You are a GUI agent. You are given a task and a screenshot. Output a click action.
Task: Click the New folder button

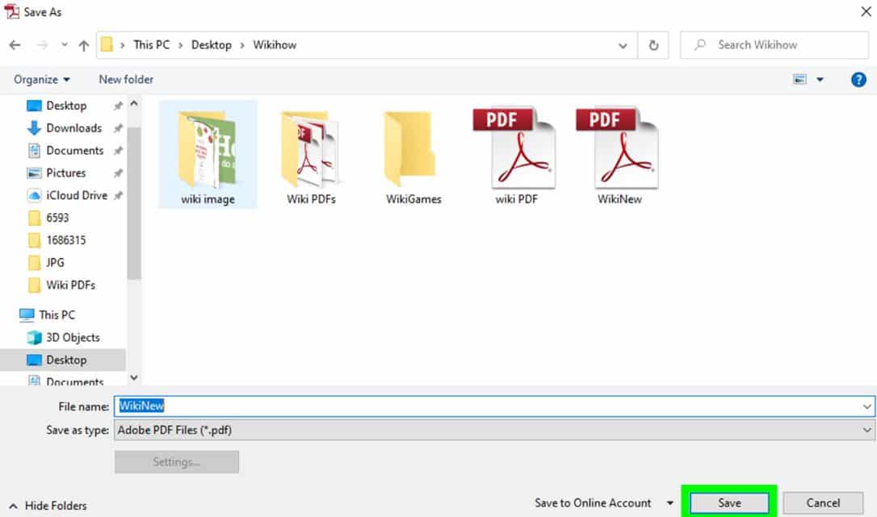point(125,79)
